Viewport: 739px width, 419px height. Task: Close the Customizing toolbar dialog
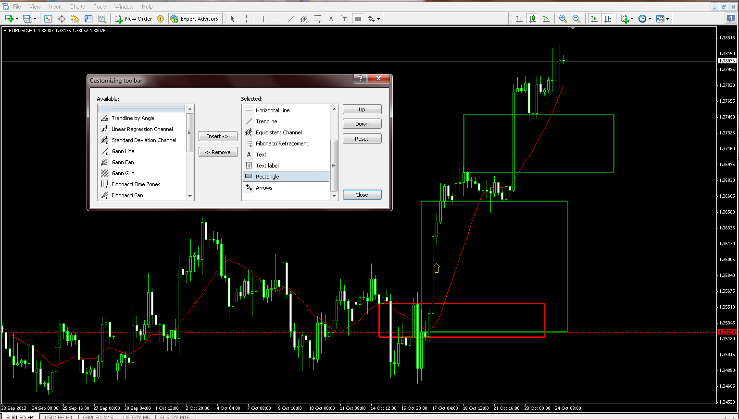point(362,195)
